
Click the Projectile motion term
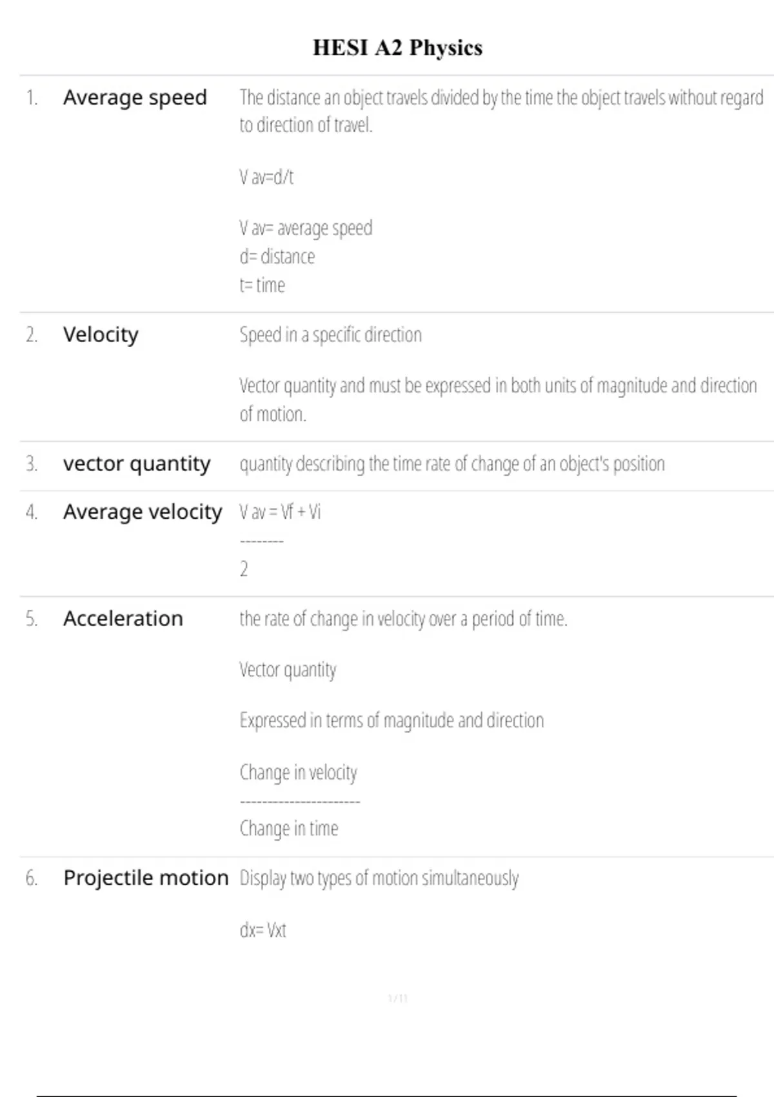coord(146,878)
